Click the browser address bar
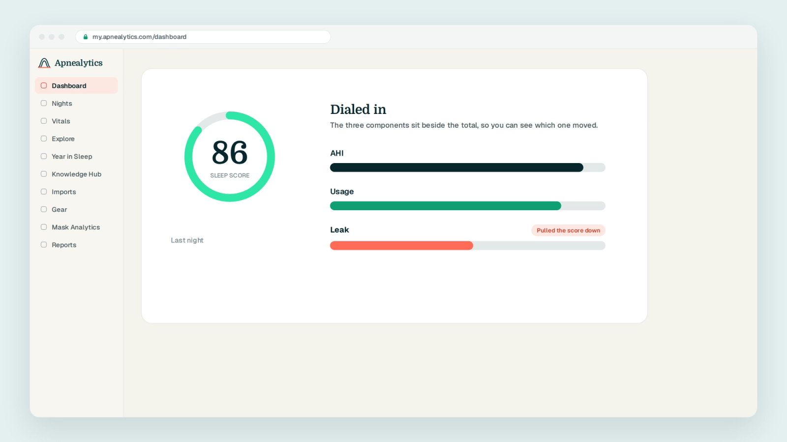 click(203, 37)
